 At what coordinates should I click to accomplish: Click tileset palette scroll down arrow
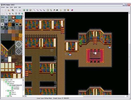click(x=23, y=77)
